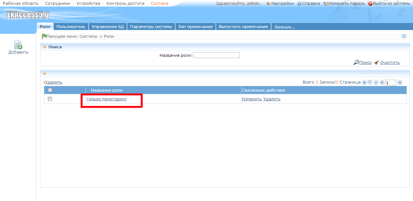This screenshot has width=413, height=201.
Task: Open help via the question mark icon
Action: click(x=404, y=36)
